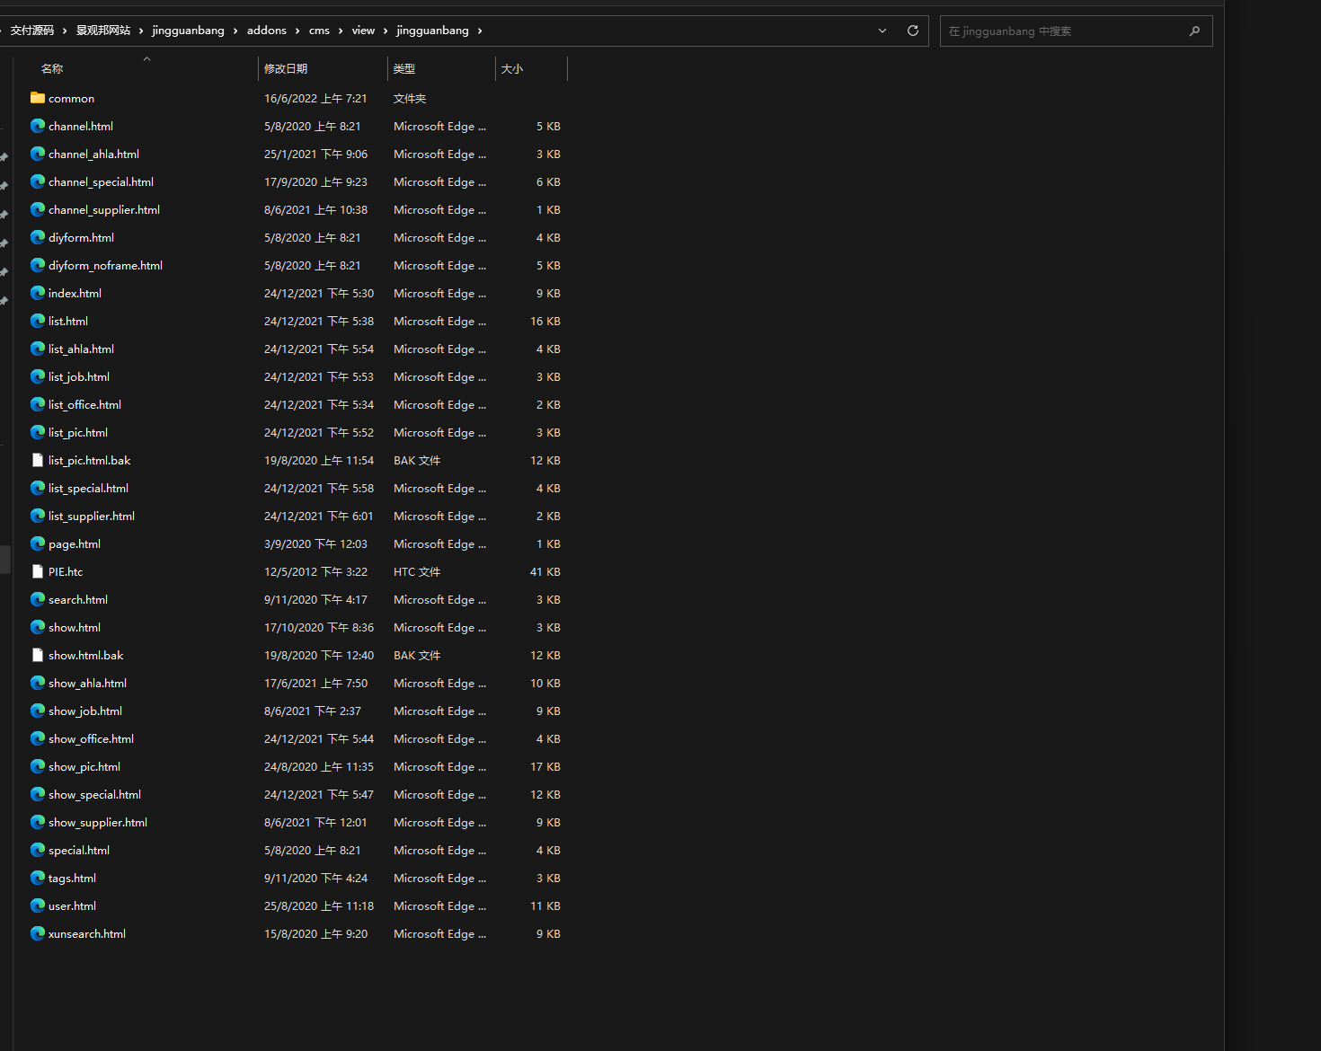1321x1051 pixels.
Task: Click the date 12/5/2012 下午 3:22
Action: pos(315,571)
